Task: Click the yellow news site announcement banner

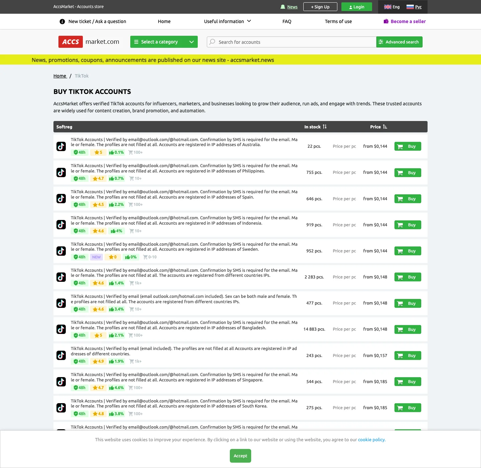Action: [240, 60]
